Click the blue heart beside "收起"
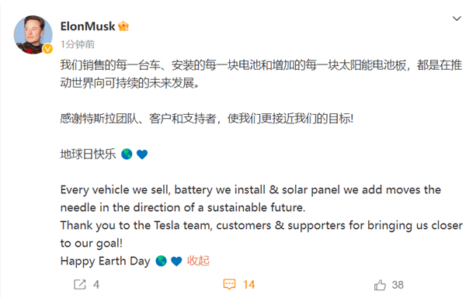Screen dimensions: 466x298 click(176, 262)
